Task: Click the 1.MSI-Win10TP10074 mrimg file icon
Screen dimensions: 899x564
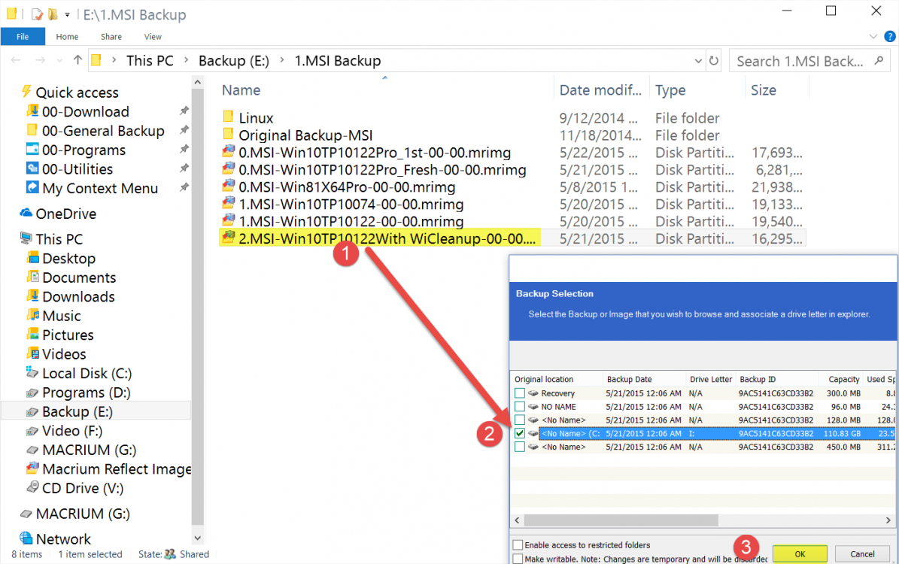Action: tap(228, 204)
